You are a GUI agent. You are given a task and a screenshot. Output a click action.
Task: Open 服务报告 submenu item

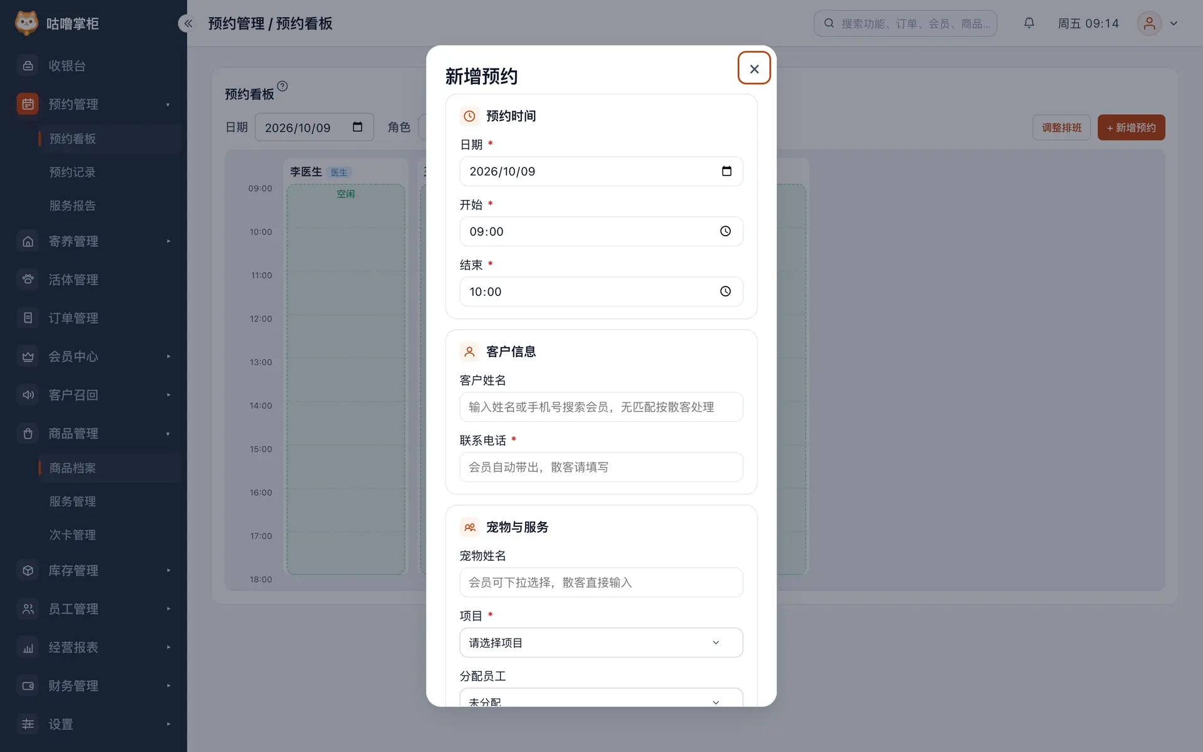tap(73, 206)
